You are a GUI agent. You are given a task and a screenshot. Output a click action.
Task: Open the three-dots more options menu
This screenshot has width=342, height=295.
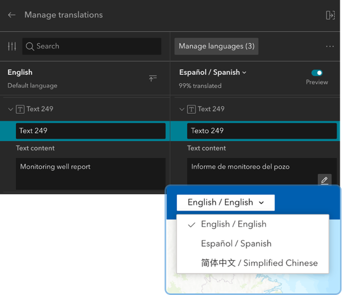(330, 46)
